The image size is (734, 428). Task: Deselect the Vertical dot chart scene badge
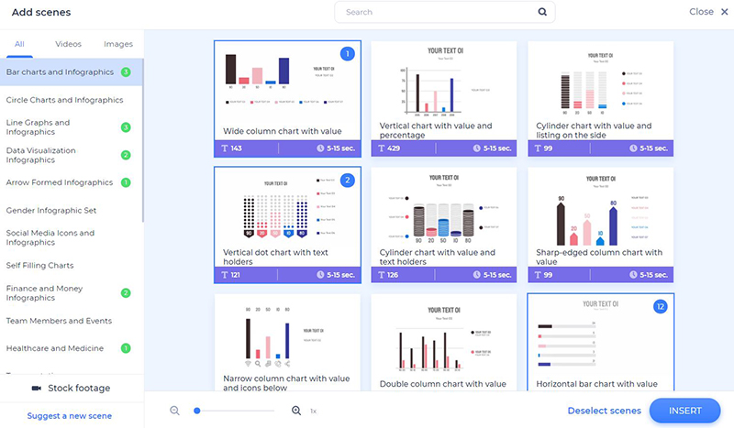[x=348, y=181]
